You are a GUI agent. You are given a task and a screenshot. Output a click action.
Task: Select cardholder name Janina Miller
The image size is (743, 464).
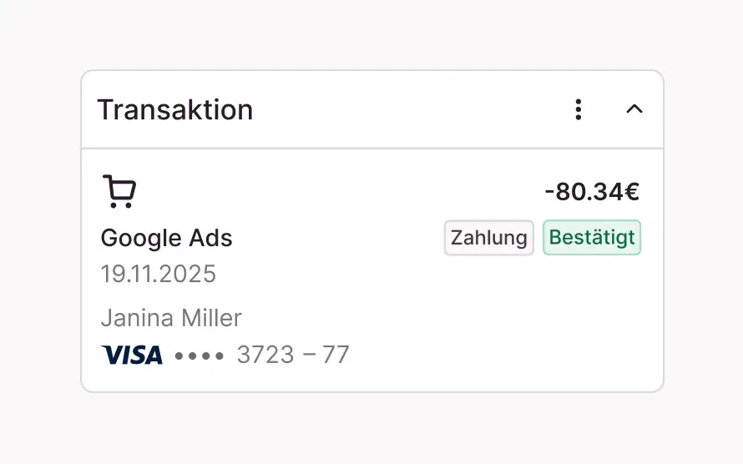[x=171, y=318]
